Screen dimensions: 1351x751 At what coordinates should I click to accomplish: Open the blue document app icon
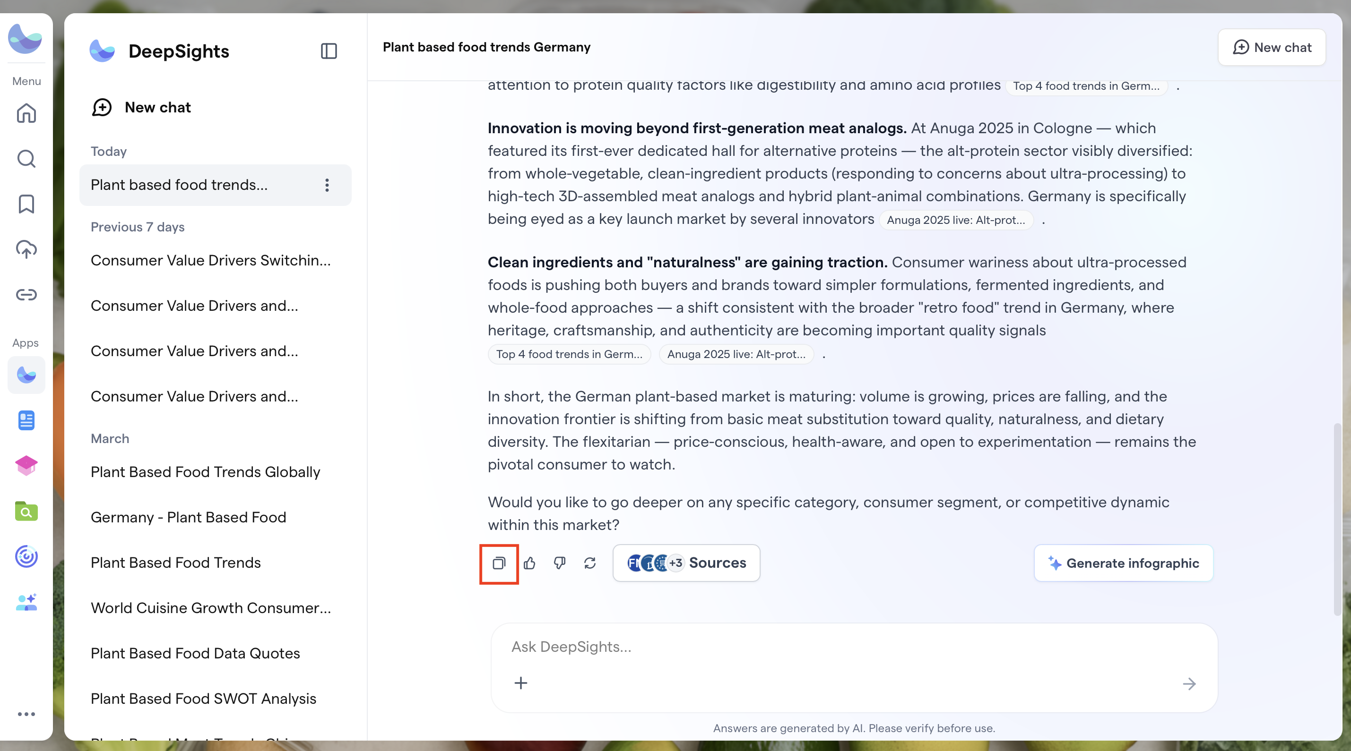(x=26, y=420)
